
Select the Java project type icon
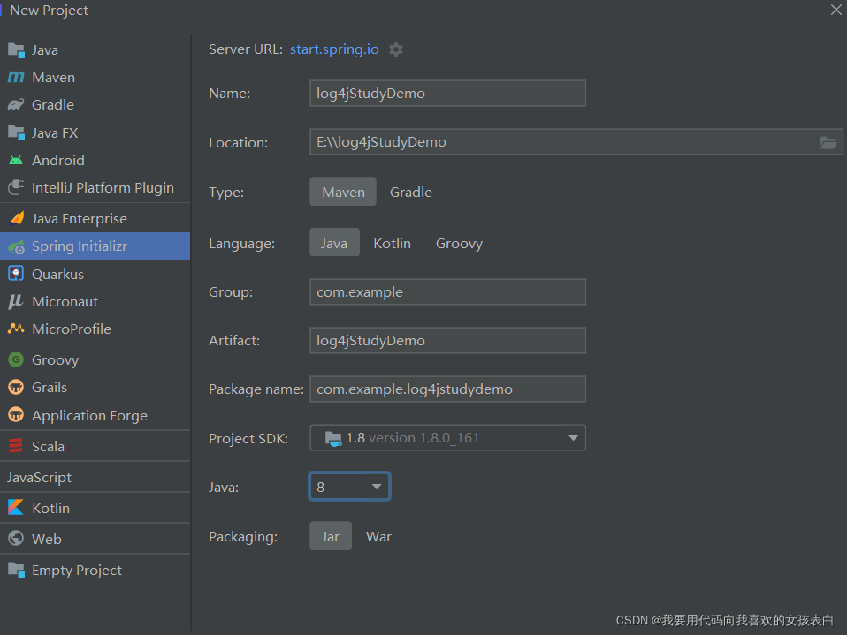click(x=16, y=50)
